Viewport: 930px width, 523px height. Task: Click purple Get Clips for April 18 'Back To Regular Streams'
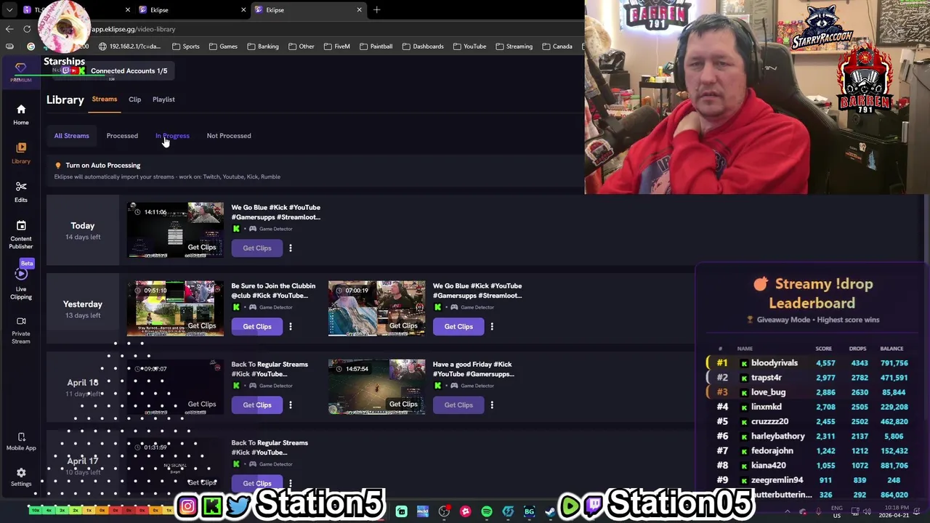tap(257, 405)
